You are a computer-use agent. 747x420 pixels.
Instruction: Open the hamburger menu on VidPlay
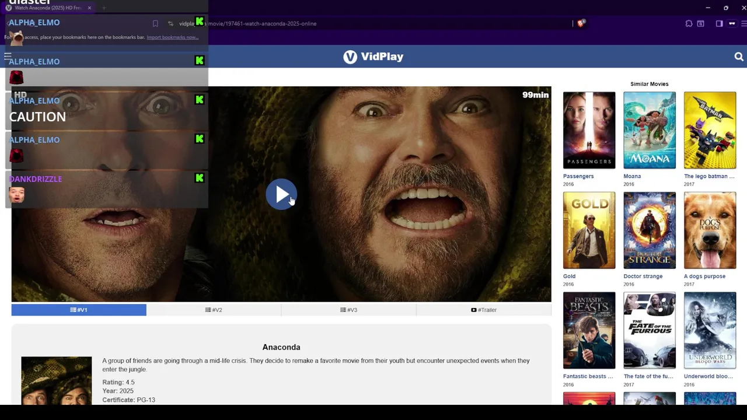coord(8,57)
